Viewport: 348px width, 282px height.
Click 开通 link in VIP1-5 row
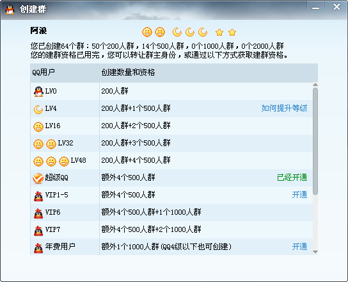(x=299, y=195)
